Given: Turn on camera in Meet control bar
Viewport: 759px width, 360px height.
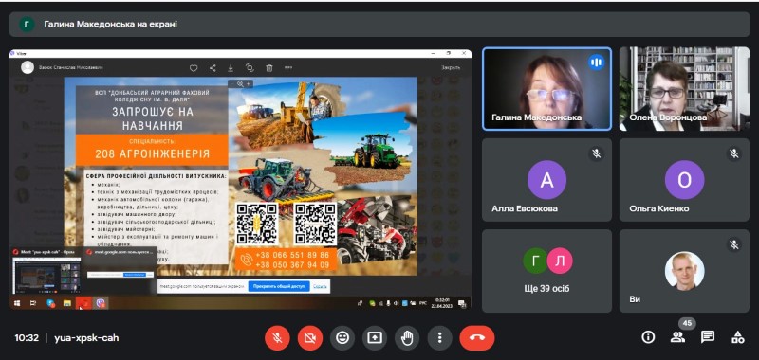Looking at the screenshot, I should [310, 338].
